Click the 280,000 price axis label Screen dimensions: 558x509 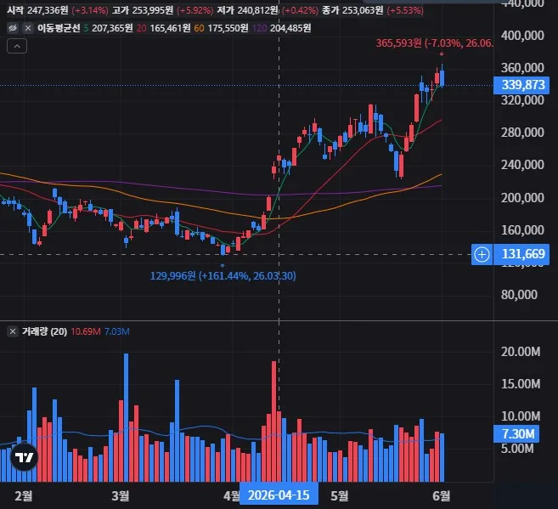(522, 133)
